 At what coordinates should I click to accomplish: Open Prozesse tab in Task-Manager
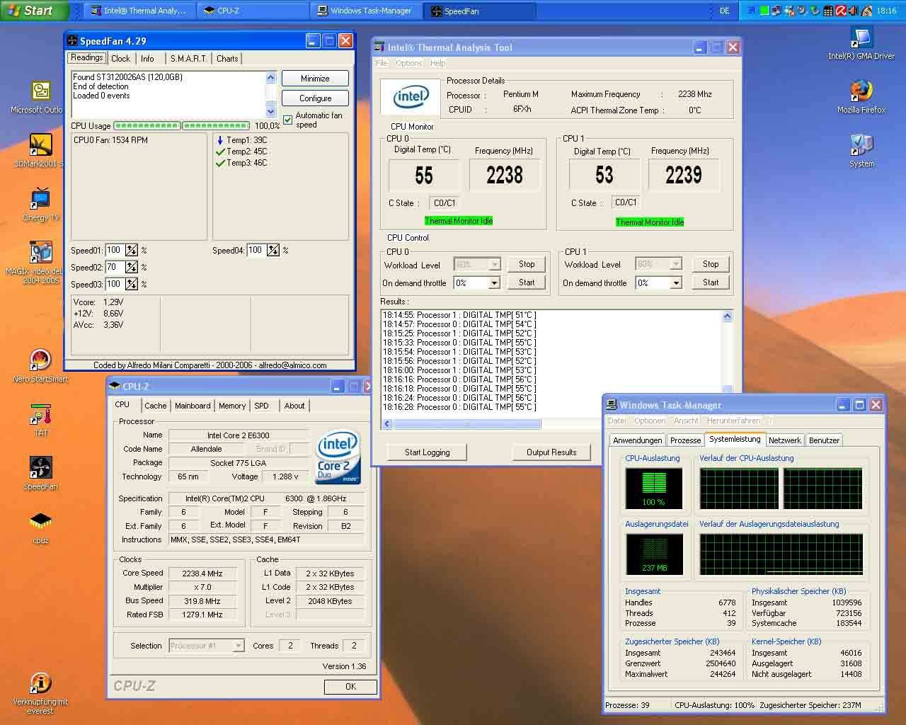pos(685,440)
